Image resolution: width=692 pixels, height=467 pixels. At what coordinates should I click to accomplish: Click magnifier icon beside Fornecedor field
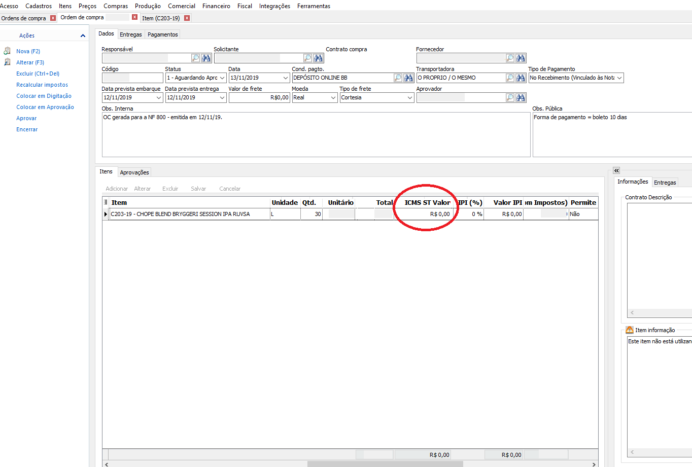(x=510, y=58)
